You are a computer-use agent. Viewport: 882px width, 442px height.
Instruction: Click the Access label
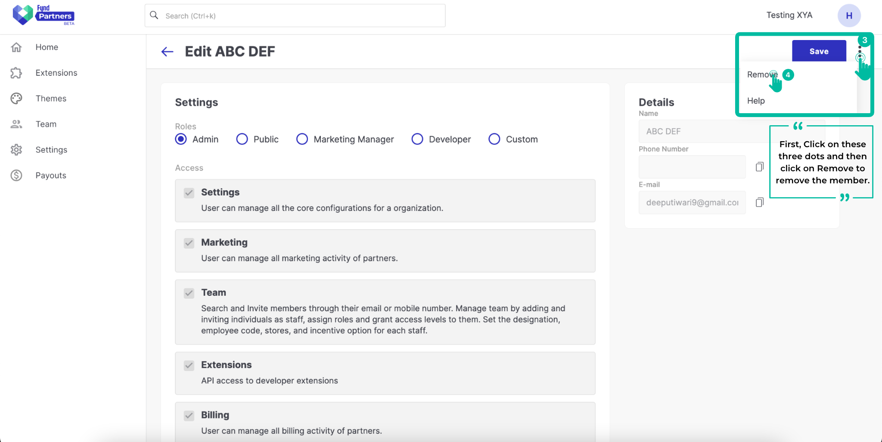pos(189,168)
